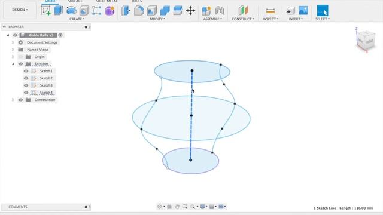The width and height of the screenshot is (383, 215).
Task: Click the Orbit tool in navigation bar
Action: (160, 207)
